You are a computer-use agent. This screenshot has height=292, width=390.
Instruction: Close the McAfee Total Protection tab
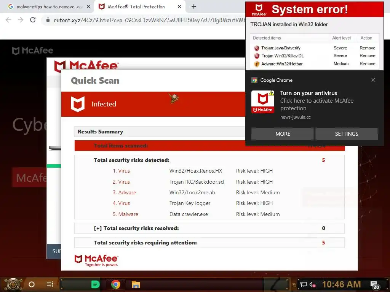[x=179, y=7]
